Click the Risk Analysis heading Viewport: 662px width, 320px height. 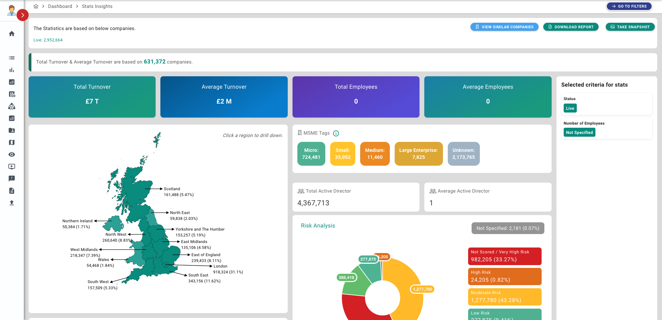pos(318,226)
